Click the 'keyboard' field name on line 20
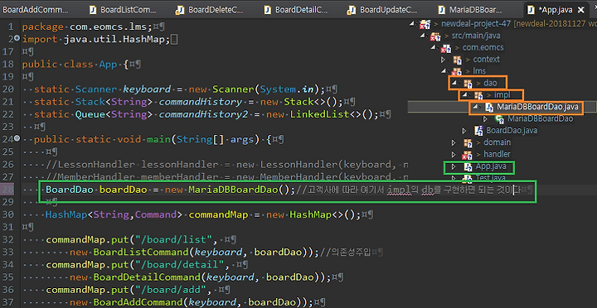 point(147,89)
